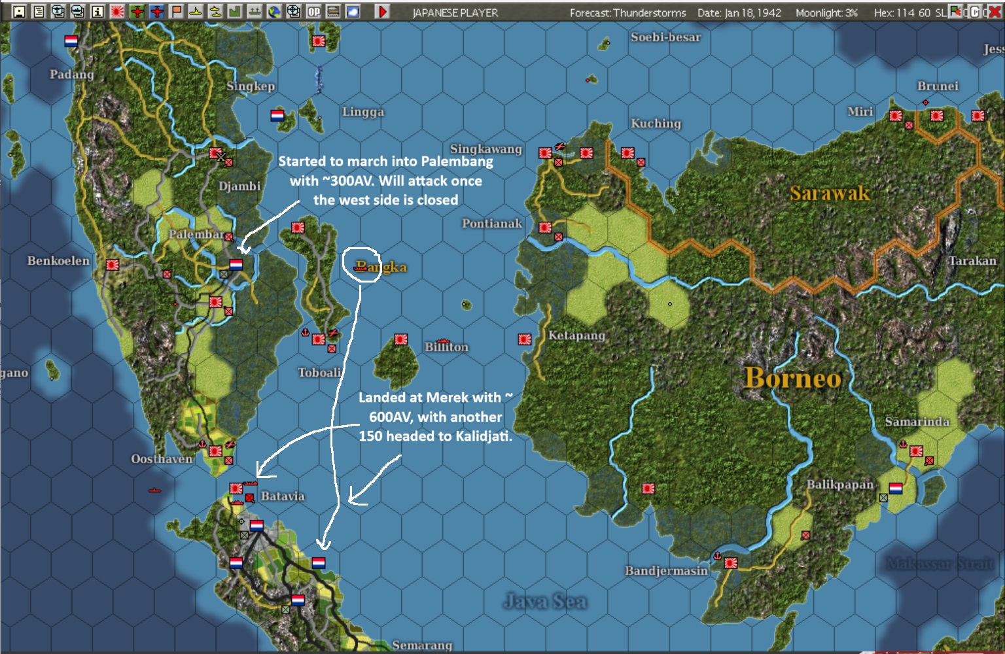Select the Japanese flag marker below Brunei

(937, 116)
